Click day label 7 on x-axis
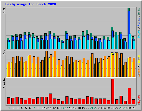Image resolution: width=142 pixels, height=111 pixels. coord(34,108)
